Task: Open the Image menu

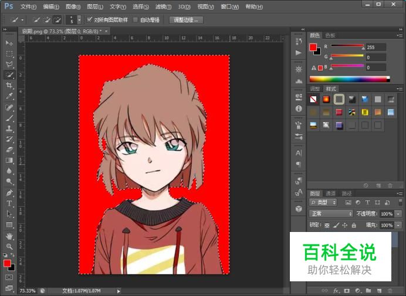Action: point(73,6)
